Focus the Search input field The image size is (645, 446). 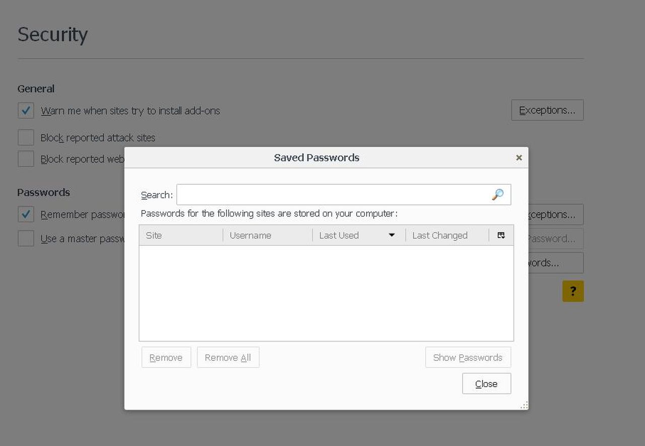click(333, 195)
